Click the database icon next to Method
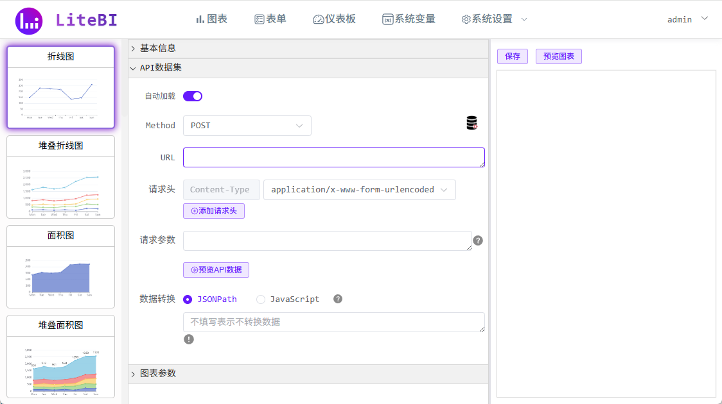The height and width of the screenshot is (404, 722). coord(471,122)
